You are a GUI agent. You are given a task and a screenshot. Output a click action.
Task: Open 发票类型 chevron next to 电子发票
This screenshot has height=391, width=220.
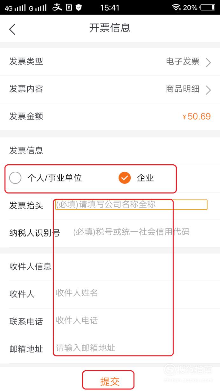tap(208, 63)
